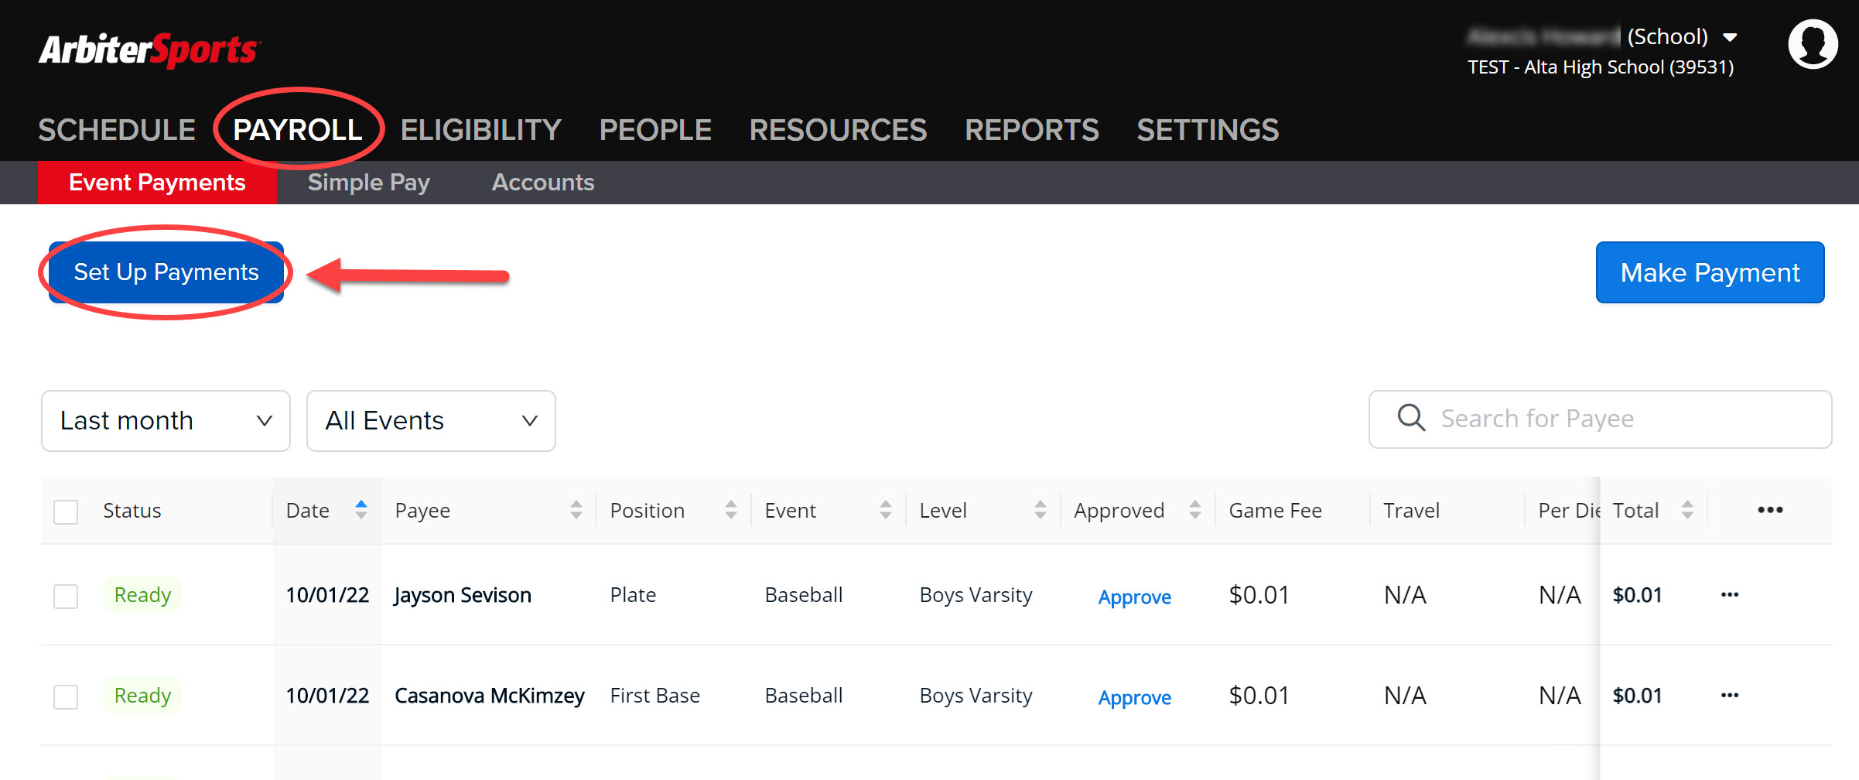Sort table by Position column arrows
This screenshot has width=1859, height=780.
(731, 510)
